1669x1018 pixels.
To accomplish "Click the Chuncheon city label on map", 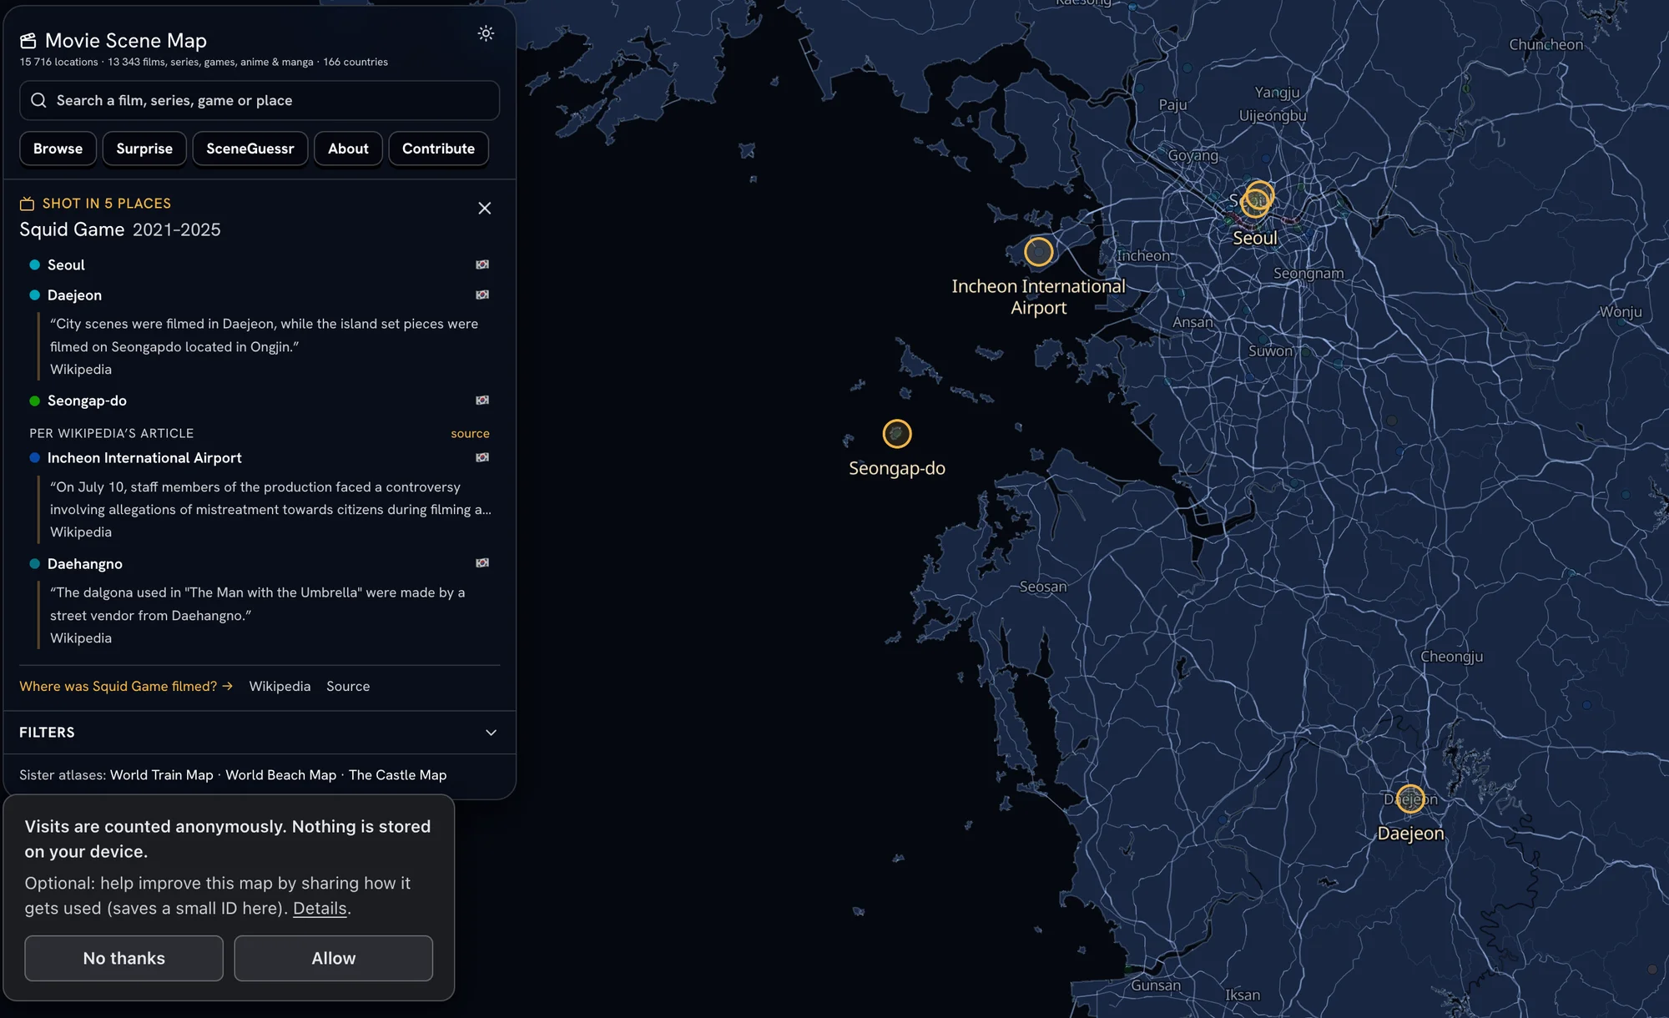I will click(x=1545, y=44).
